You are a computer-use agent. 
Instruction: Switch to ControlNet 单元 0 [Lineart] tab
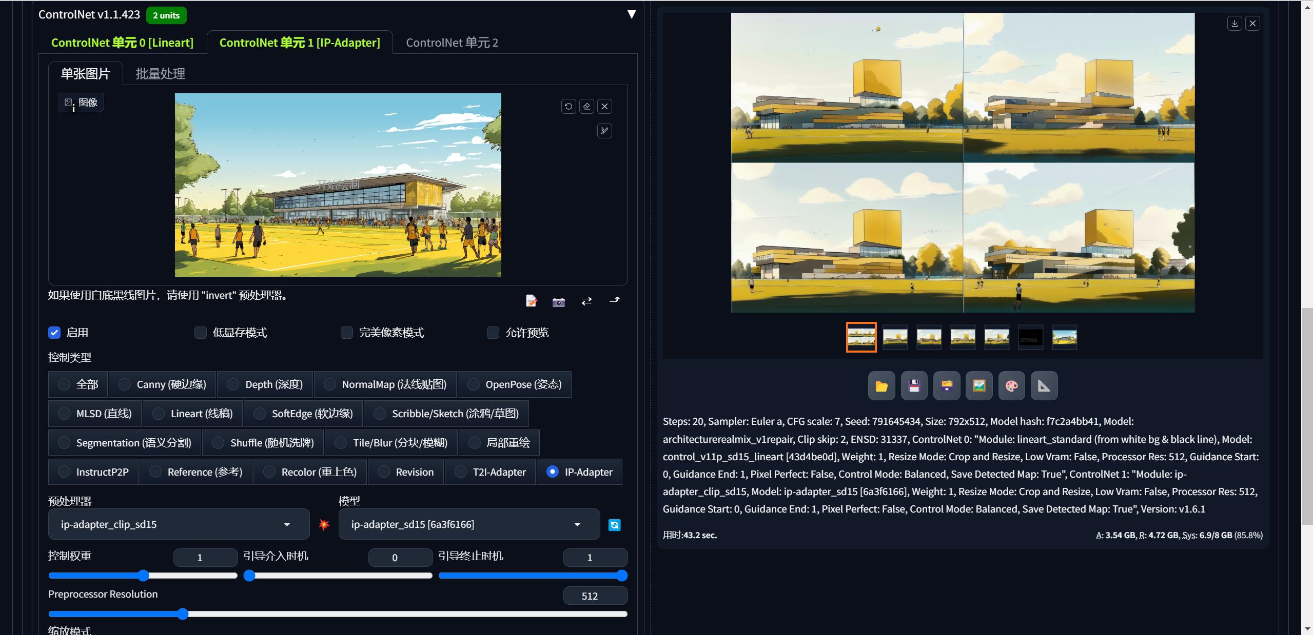(122, 43)
